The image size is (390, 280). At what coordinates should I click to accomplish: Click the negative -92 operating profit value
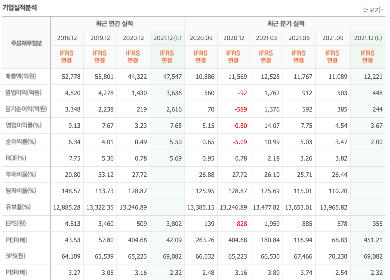click(242, 93)
